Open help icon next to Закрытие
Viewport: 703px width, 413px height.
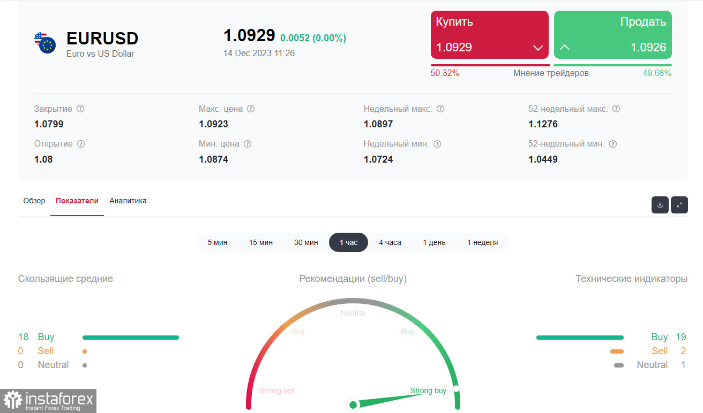click(x=80, y=109)
